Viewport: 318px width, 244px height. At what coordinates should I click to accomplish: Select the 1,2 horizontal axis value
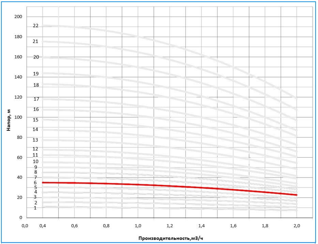click(x=170, y=226)
